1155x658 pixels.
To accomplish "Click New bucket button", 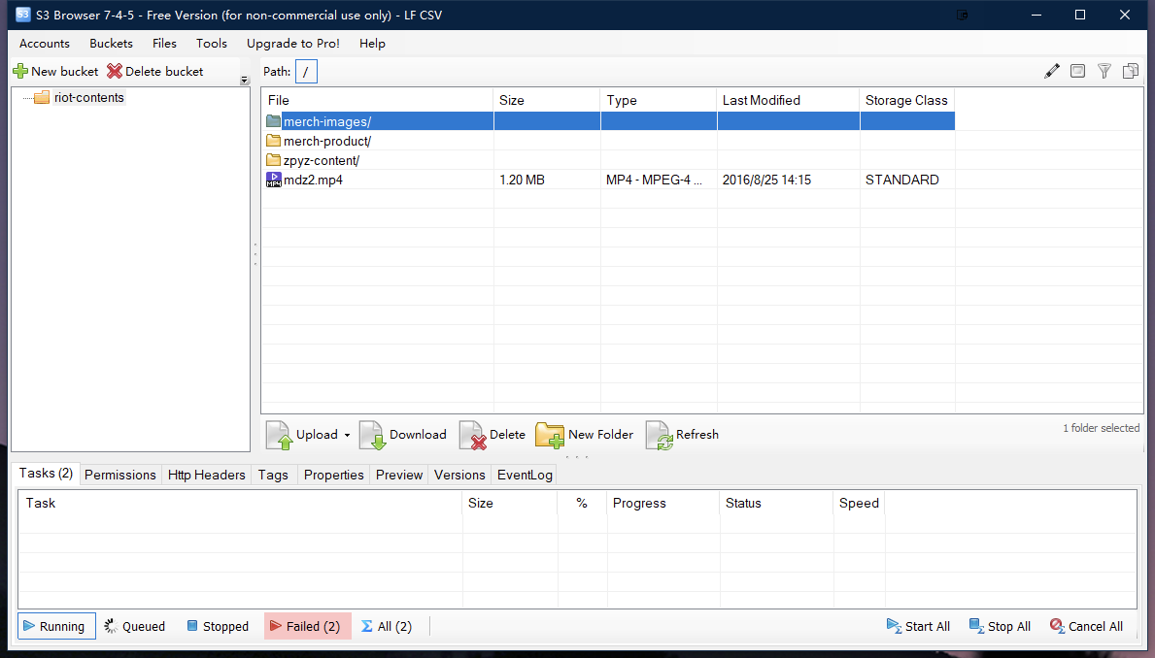I will (x=55, y=71).
